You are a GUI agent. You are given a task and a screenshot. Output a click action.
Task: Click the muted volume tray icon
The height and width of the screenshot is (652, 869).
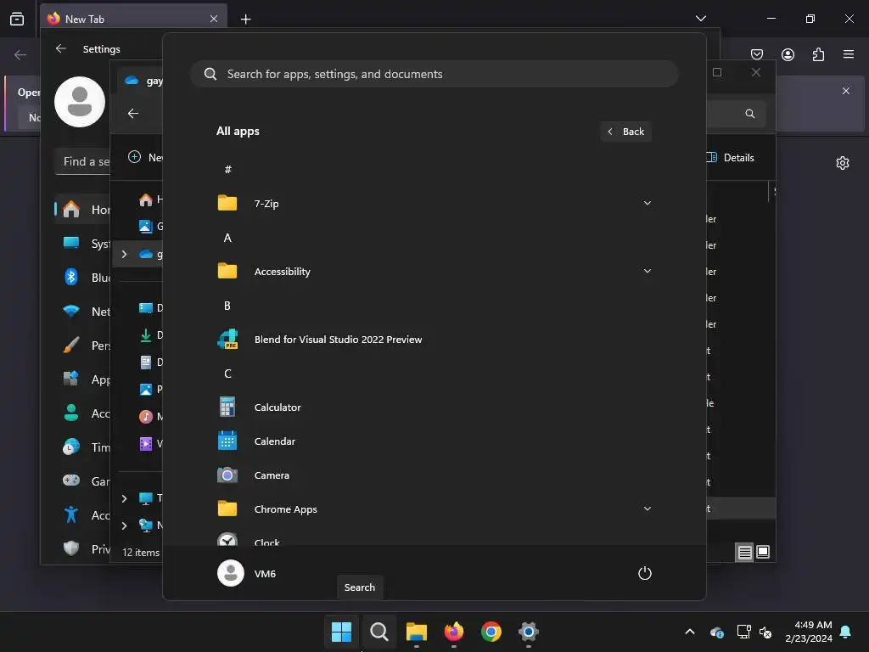(765, 632)
